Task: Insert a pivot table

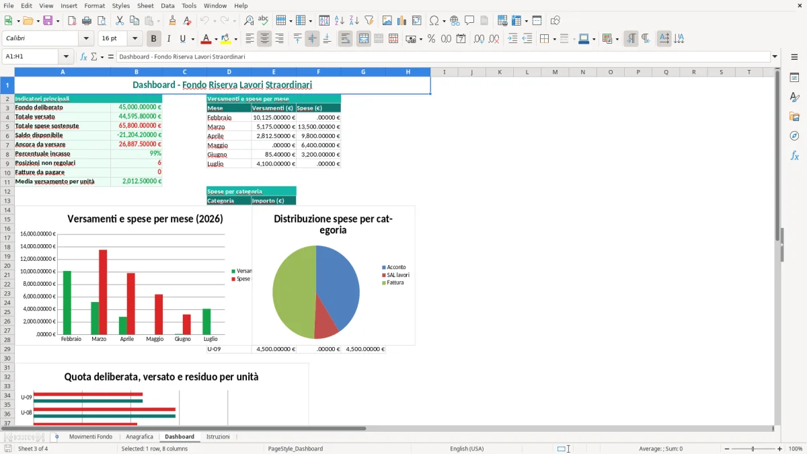Action: point(417,21)
